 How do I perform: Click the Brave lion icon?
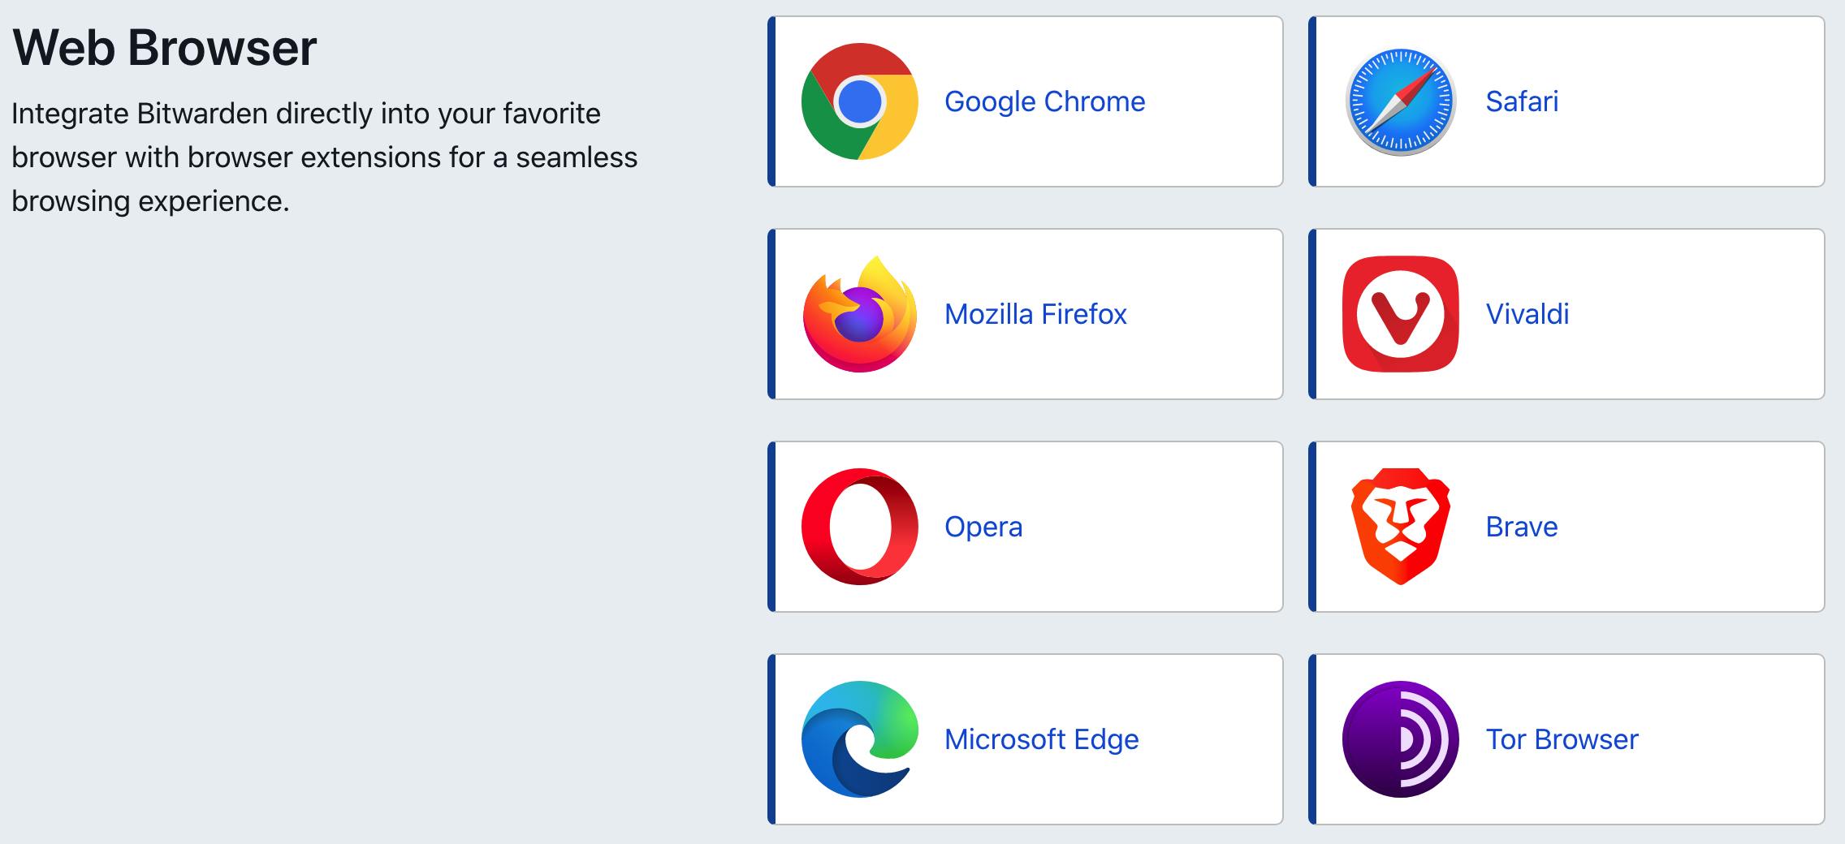pos(1400,527)
